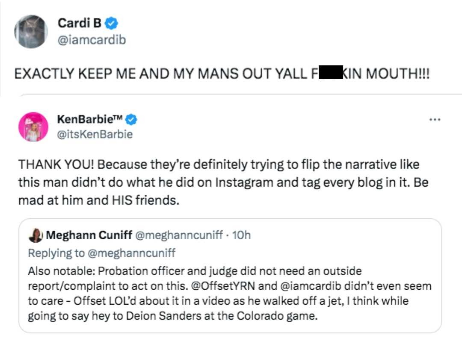Screen dimensions: 462x338
Task: Open the @iamcardib handle under Cardi B
Action: tap(91, 40)
